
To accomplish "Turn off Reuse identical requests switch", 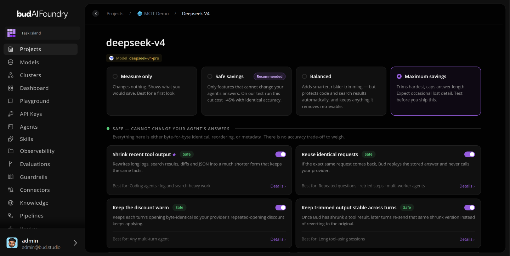I will 470,154.
